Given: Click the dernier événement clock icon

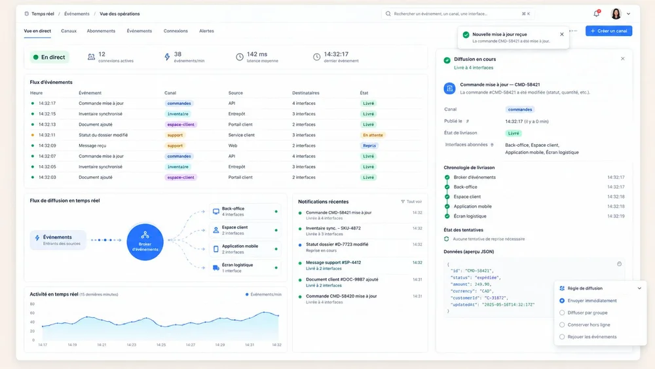Looking at the screenshot, I should 316,57.
